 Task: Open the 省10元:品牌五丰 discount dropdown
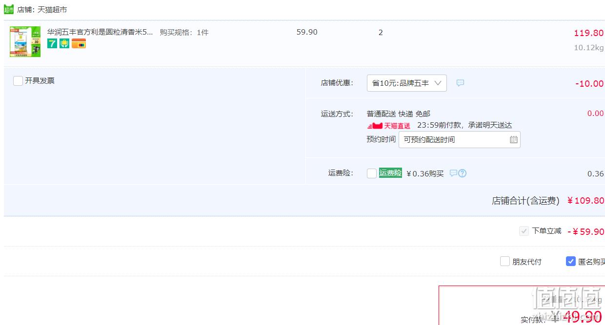click(407, 83)
